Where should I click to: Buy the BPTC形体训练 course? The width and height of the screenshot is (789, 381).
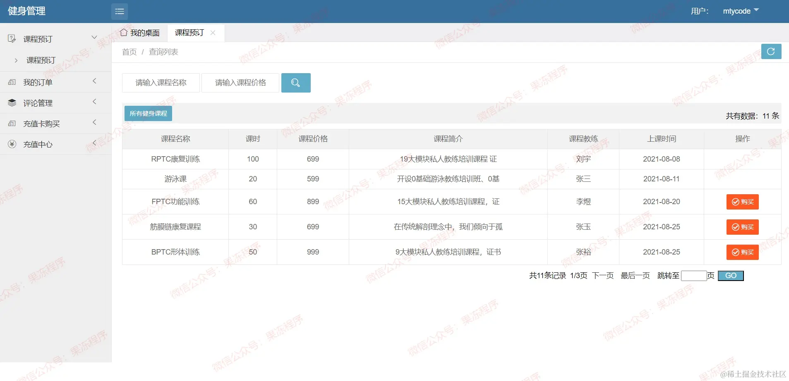point(742,252)
